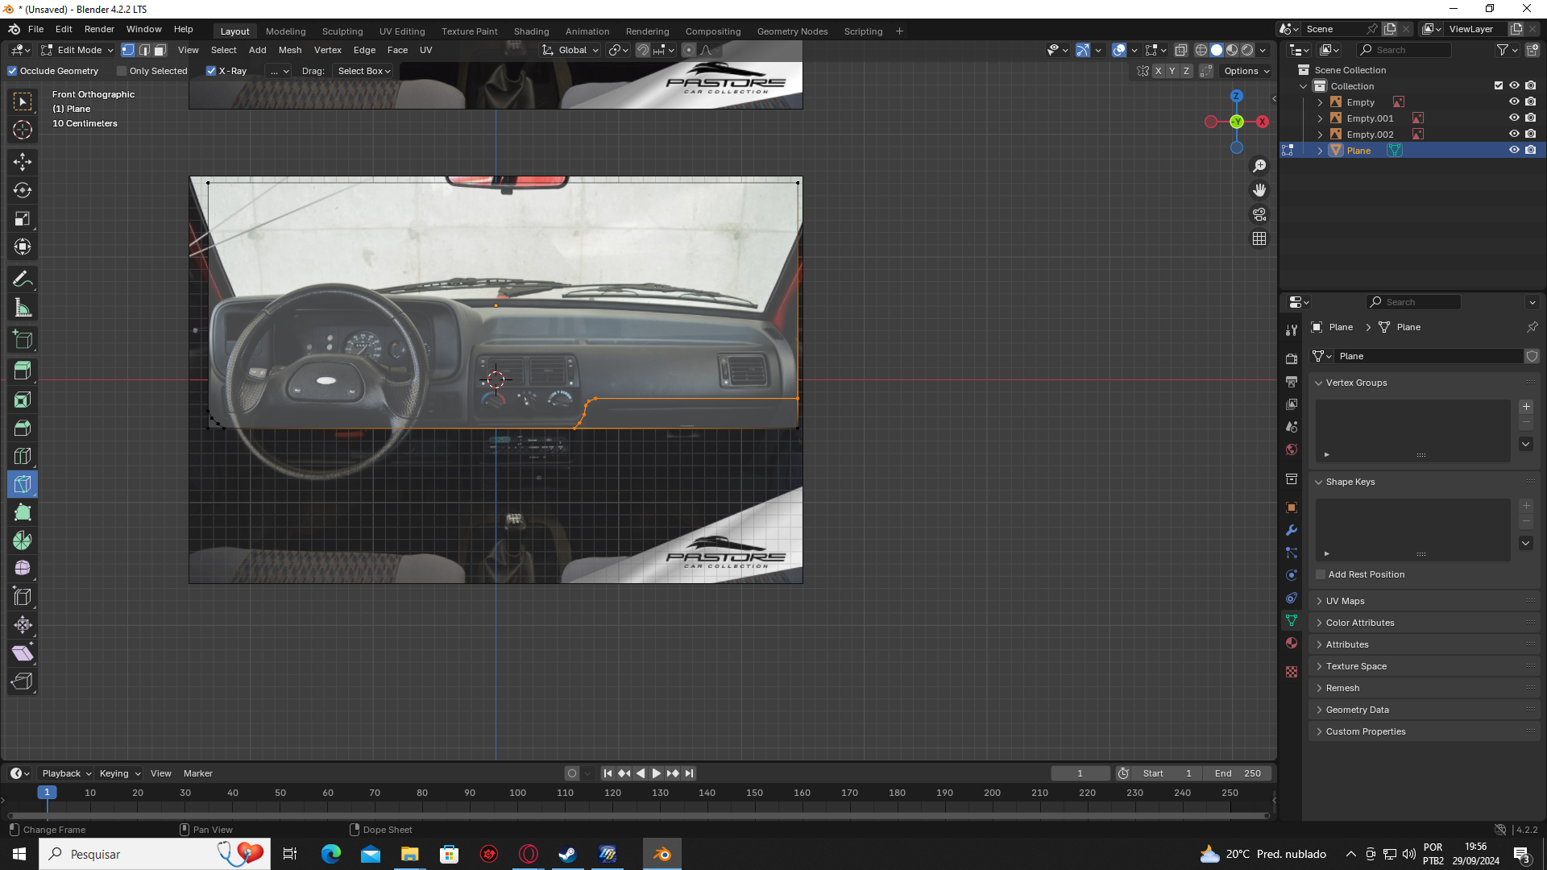Screen dimensions: 1547x870
Task: Select the Move tool
Action: 23,162
